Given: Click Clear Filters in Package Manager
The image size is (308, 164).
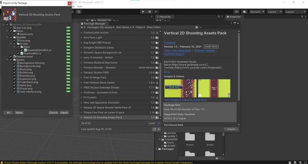Looking at the screenshot, I should [x=154, y=27].
